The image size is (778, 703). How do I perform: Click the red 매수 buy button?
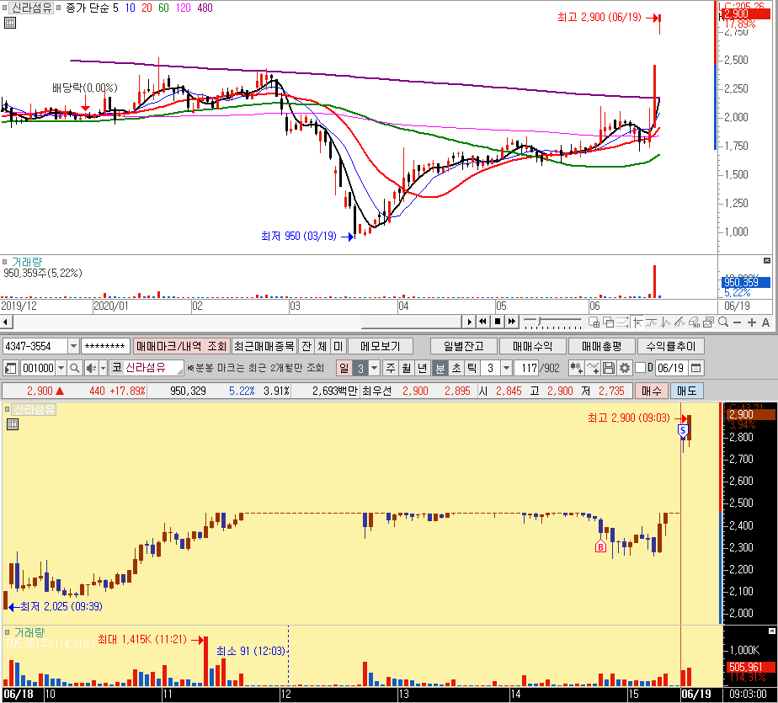[652, 391]
